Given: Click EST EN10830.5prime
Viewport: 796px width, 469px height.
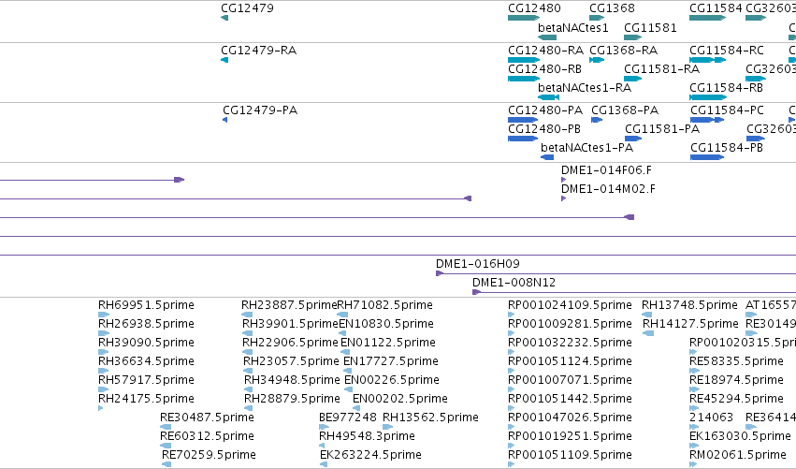Looking at the screenshot, I should 386,324.
